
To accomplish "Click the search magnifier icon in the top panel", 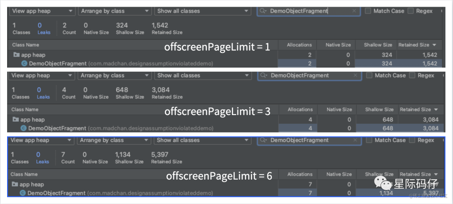I will (263, 11).
